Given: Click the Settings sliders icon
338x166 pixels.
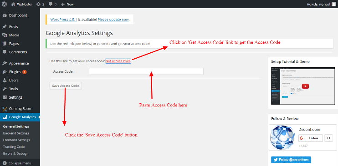Looking at the screenshot, I should pos(5,97).
